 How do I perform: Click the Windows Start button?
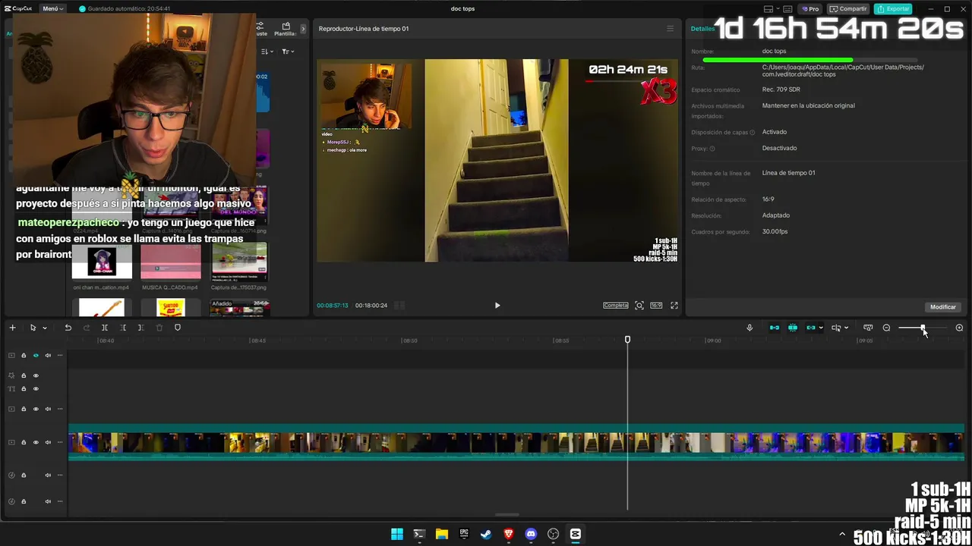pos(396,534)
